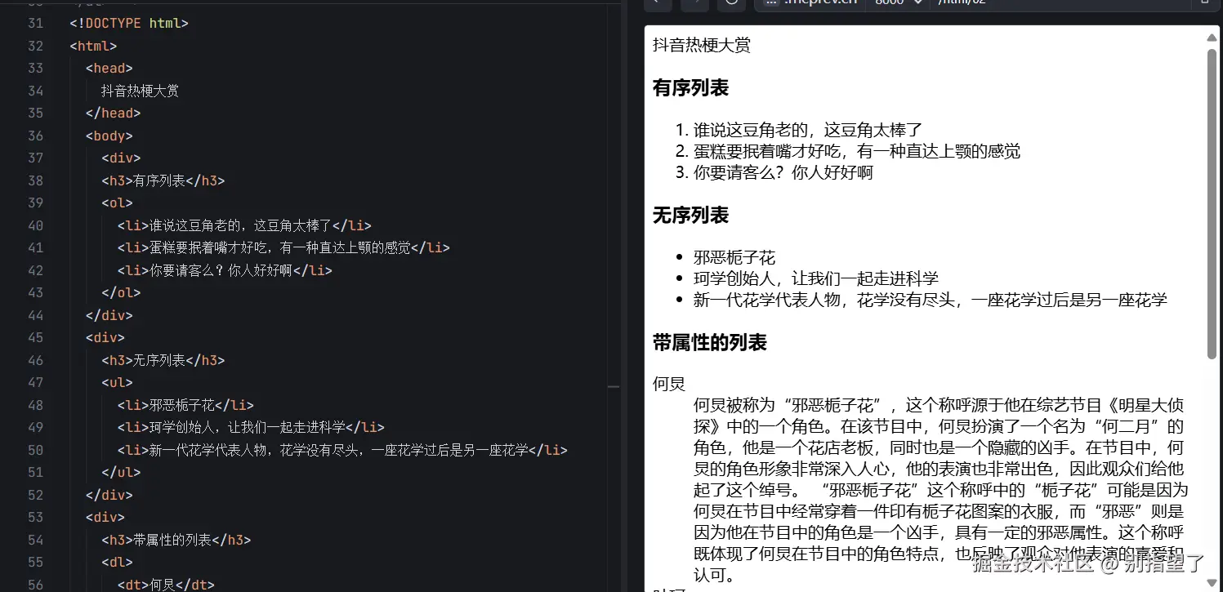This screenshot has height=592, width=1223.
Task: Click line number 53 in the gutter
Action: click(x=35, y=517)
